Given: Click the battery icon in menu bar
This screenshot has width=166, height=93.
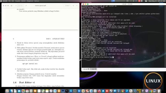Looking at the screenshot, I should coord(128,1).
